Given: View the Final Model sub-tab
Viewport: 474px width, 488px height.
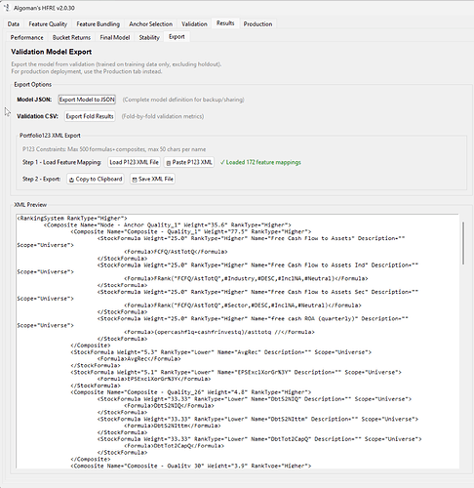Looking at the screenshot, I should point(115,38).
